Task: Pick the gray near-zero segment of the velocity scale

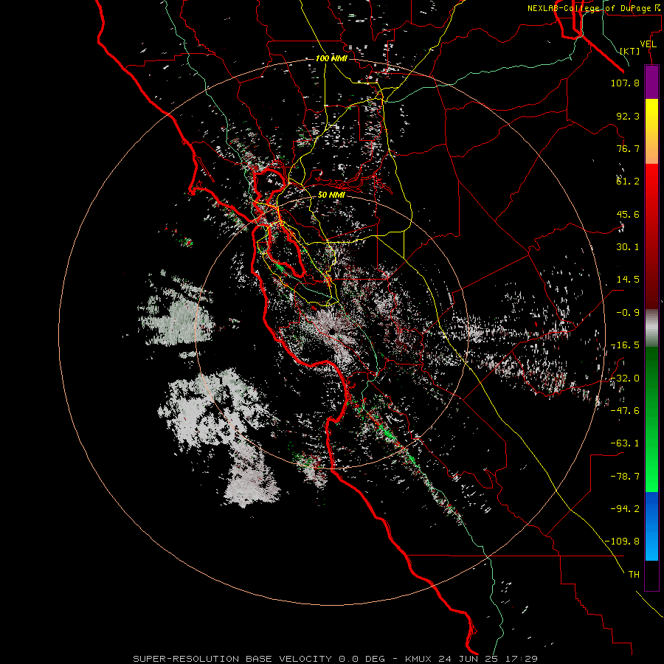Action: (x=651, y=328)
